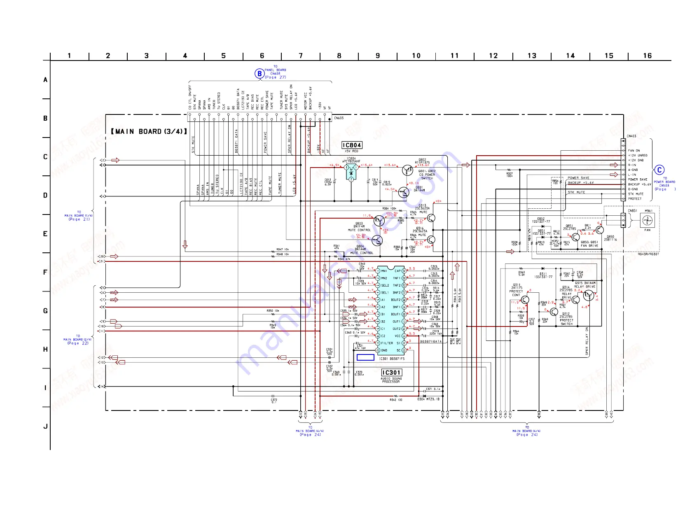The width and height of the screenshot is (692, 520).
Task: Click the +12V GND pin label
Action: pos(636,160)
